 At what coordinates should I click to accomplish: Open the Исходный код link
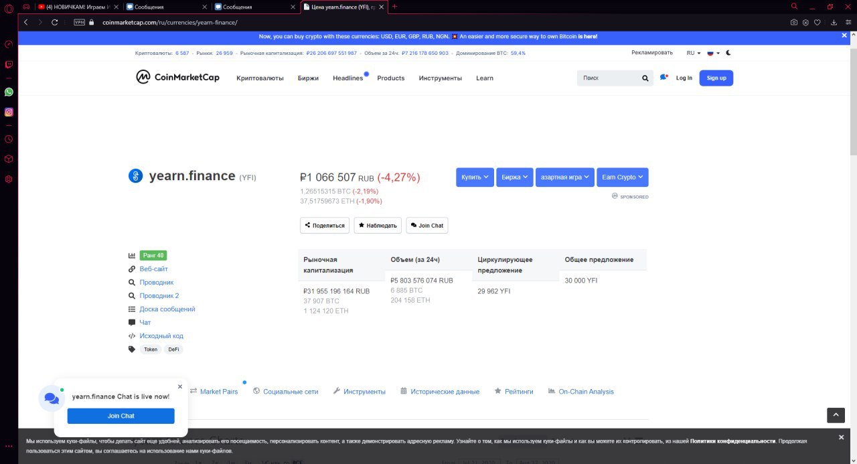[x=161, y=336]
